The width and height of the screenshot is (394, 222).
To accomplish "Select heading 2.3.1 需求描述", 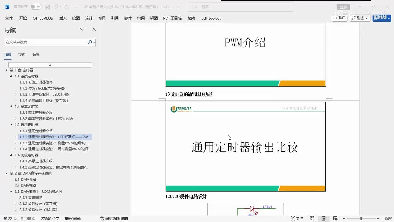I will pos(31,197).
